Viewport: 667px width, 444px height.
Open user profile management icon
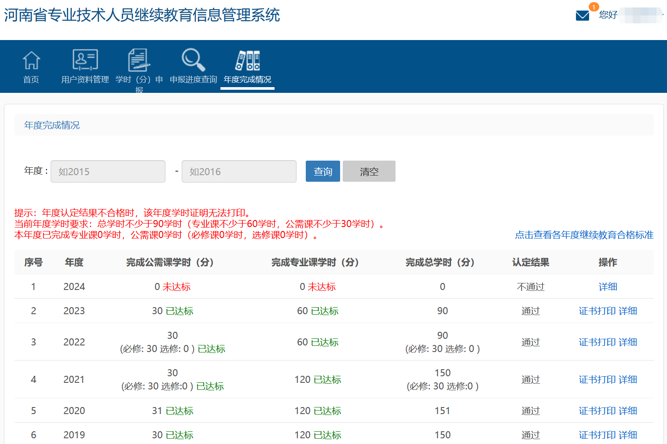85,60
